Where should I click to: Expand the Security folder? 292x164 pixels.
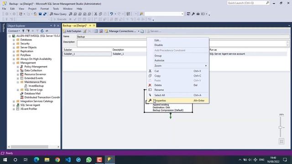click(x=14, y=44)
